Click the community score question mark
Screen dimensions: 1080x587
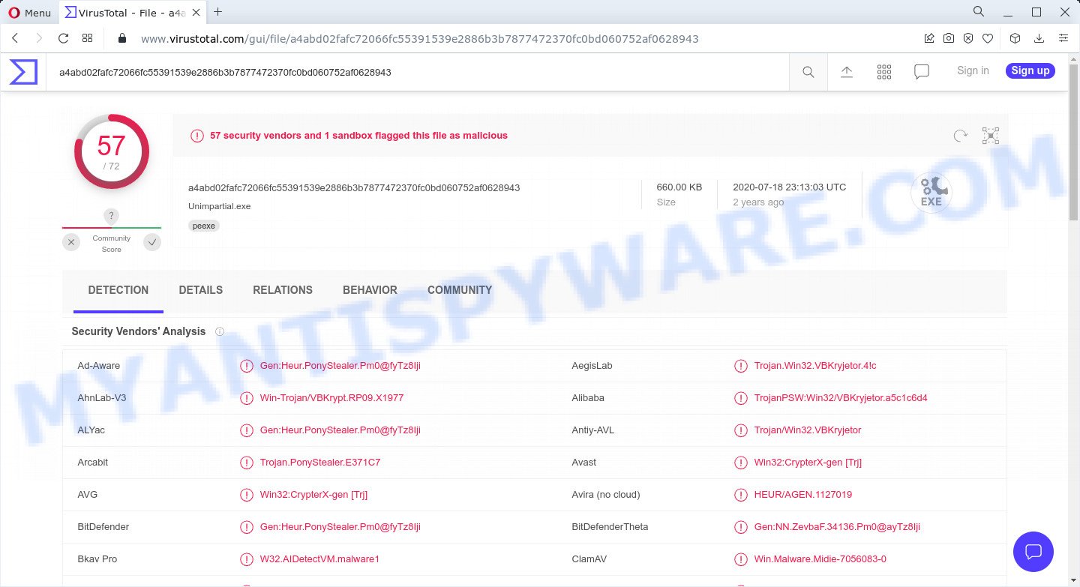point(111,216)
